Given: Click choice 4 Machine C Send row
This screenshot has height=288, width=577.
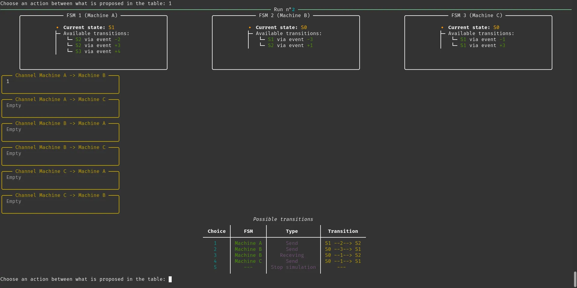Looking at the screenshot, I should click(x=291, y=261).
